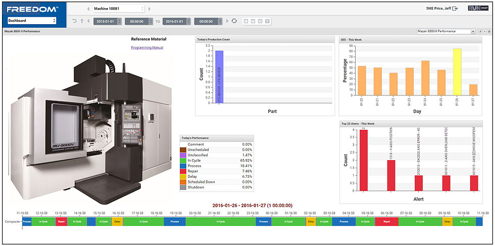This screenshot has height=246, width=495.
Task: Click the 01-27 OEE bar
Action: 473,90
